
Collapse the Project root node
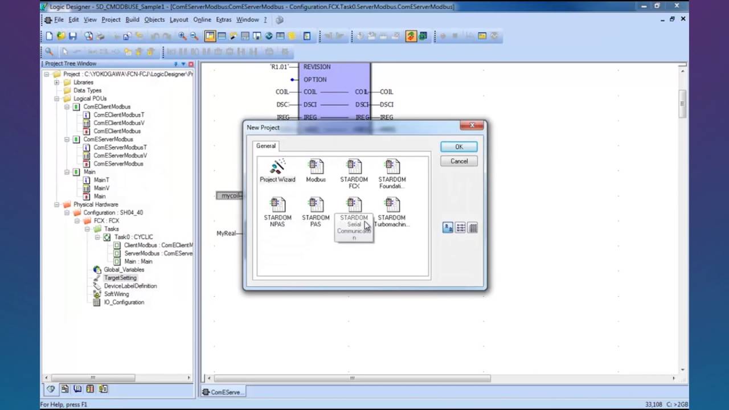click(46, 74)
